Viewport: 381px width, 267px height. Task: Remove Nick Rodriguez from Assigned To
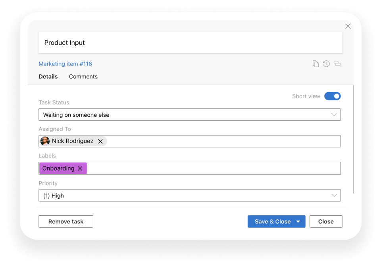coord(100,141)
